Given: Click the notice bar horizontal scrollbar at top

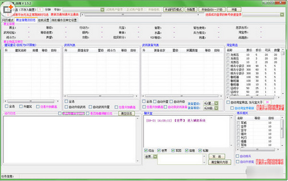Looking at the screenshot, I should (x=141, y=14).
